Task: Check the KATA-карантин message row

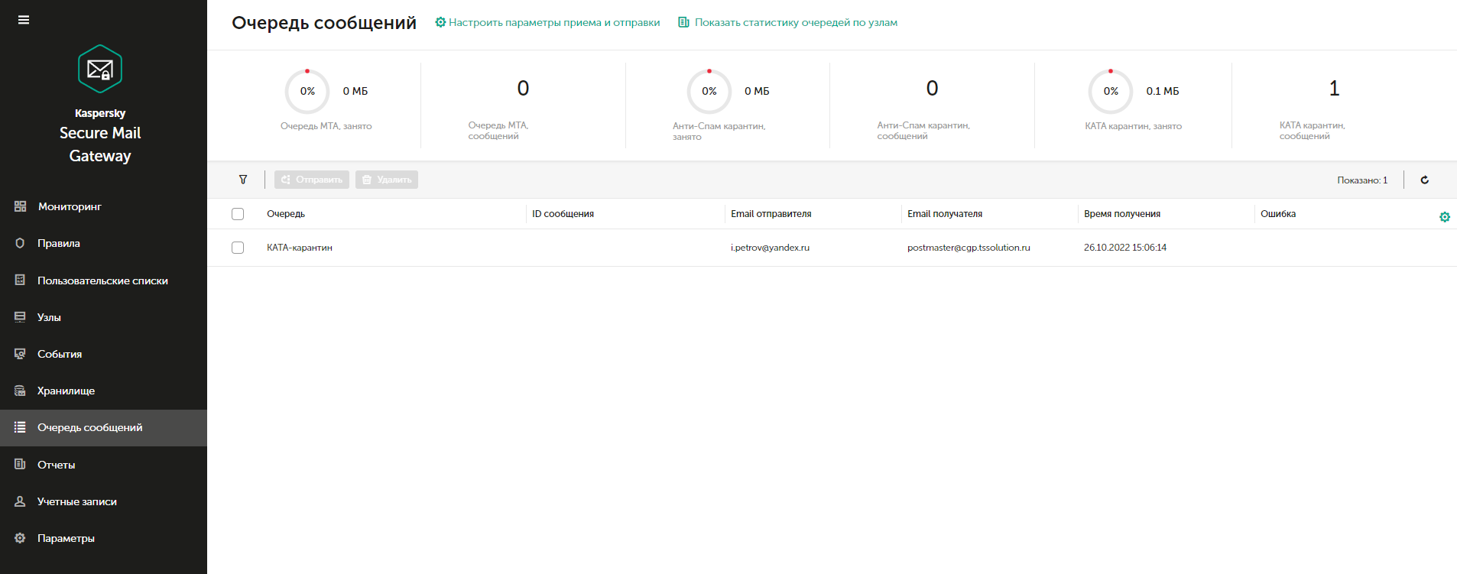Action: [x=238, y=248]
